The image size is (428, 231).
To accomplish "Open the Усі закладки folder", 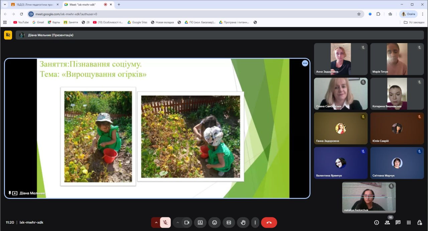I will click(x=414, y=22).
